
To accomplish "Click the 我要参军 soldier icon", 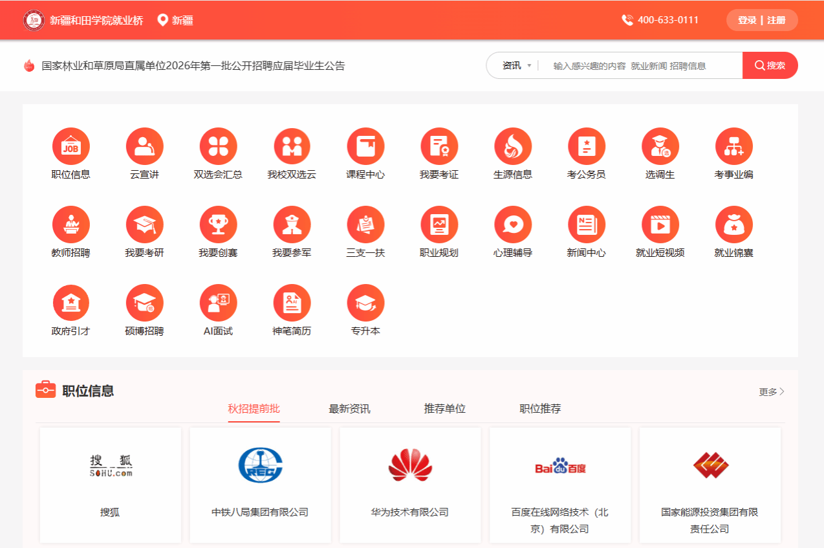I will (292, 225).
